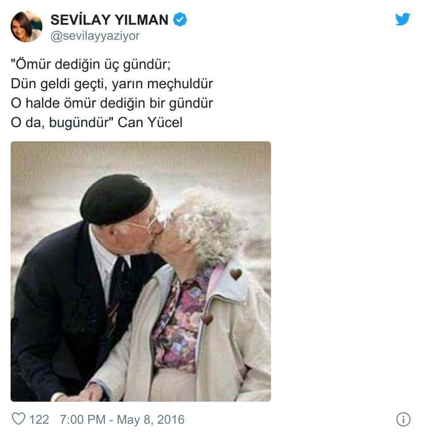This screenshot has width=422, height=437.
Task: Click the line "Dün geldi geçti, yarın meçhuldür"
Action: tap(112, 84)
